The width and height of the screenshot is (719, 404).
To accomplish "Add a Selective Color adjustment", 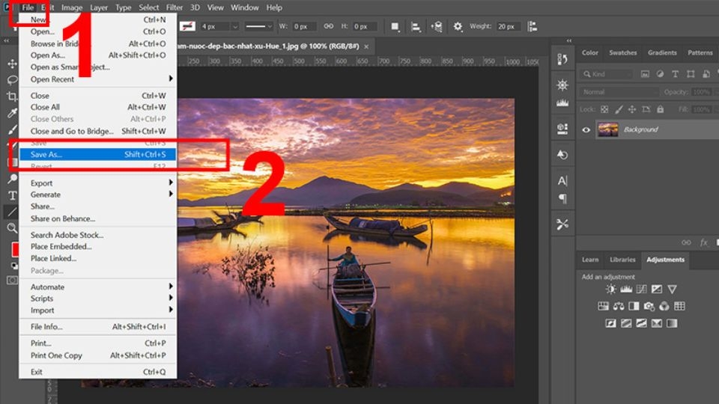I will click(x=657, y=323).
